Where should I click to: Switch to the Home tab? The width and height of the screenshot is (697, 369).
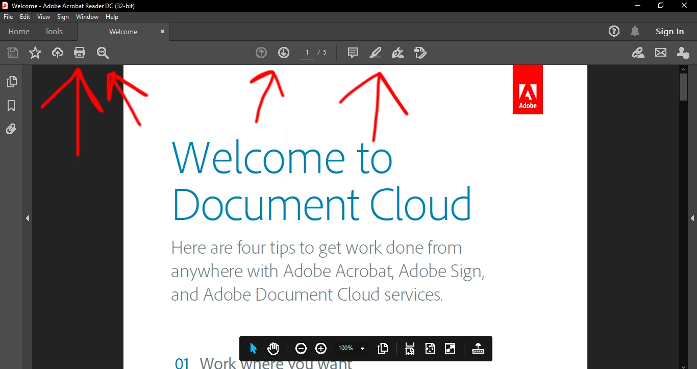click(x=19, y=32)
